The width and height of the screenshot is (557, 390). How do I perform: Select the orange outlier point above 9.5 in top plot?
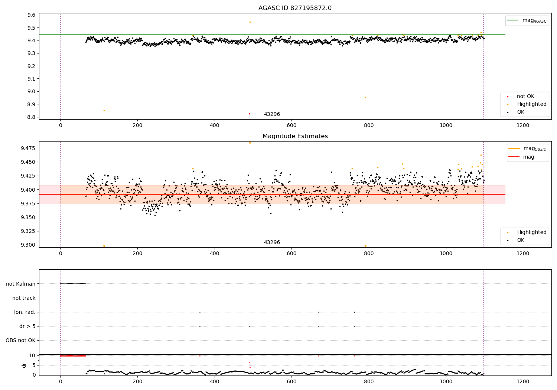click(250, 22)
